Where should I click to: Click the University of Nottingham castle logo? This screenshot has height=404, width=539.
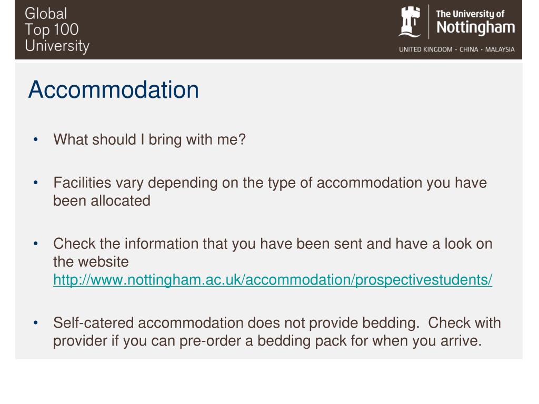[x=410, y=22]
